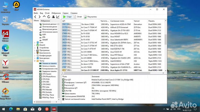Select the ASPI tree item
Screen dimensions: 200x112
pyautogui.click(x=42, y=34)
